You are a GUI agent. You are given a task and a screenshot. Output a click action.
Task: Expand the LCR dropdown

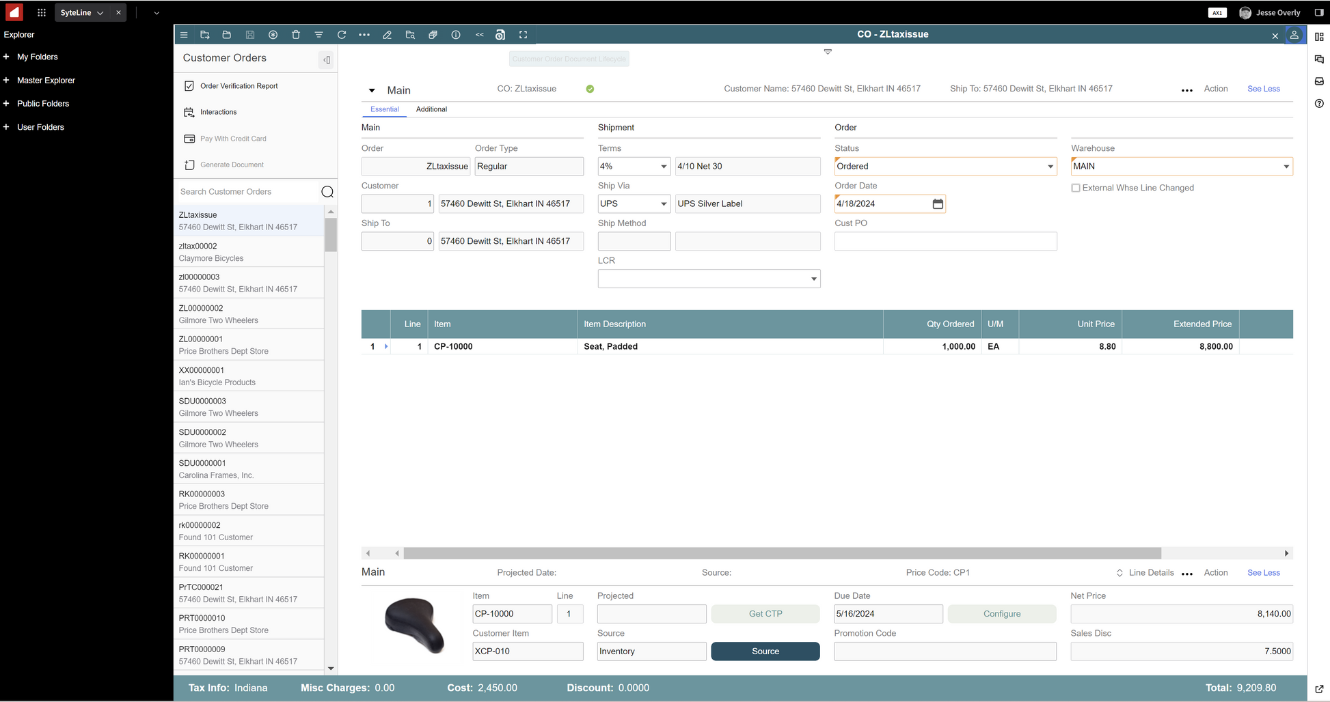(x=813, y=279)
